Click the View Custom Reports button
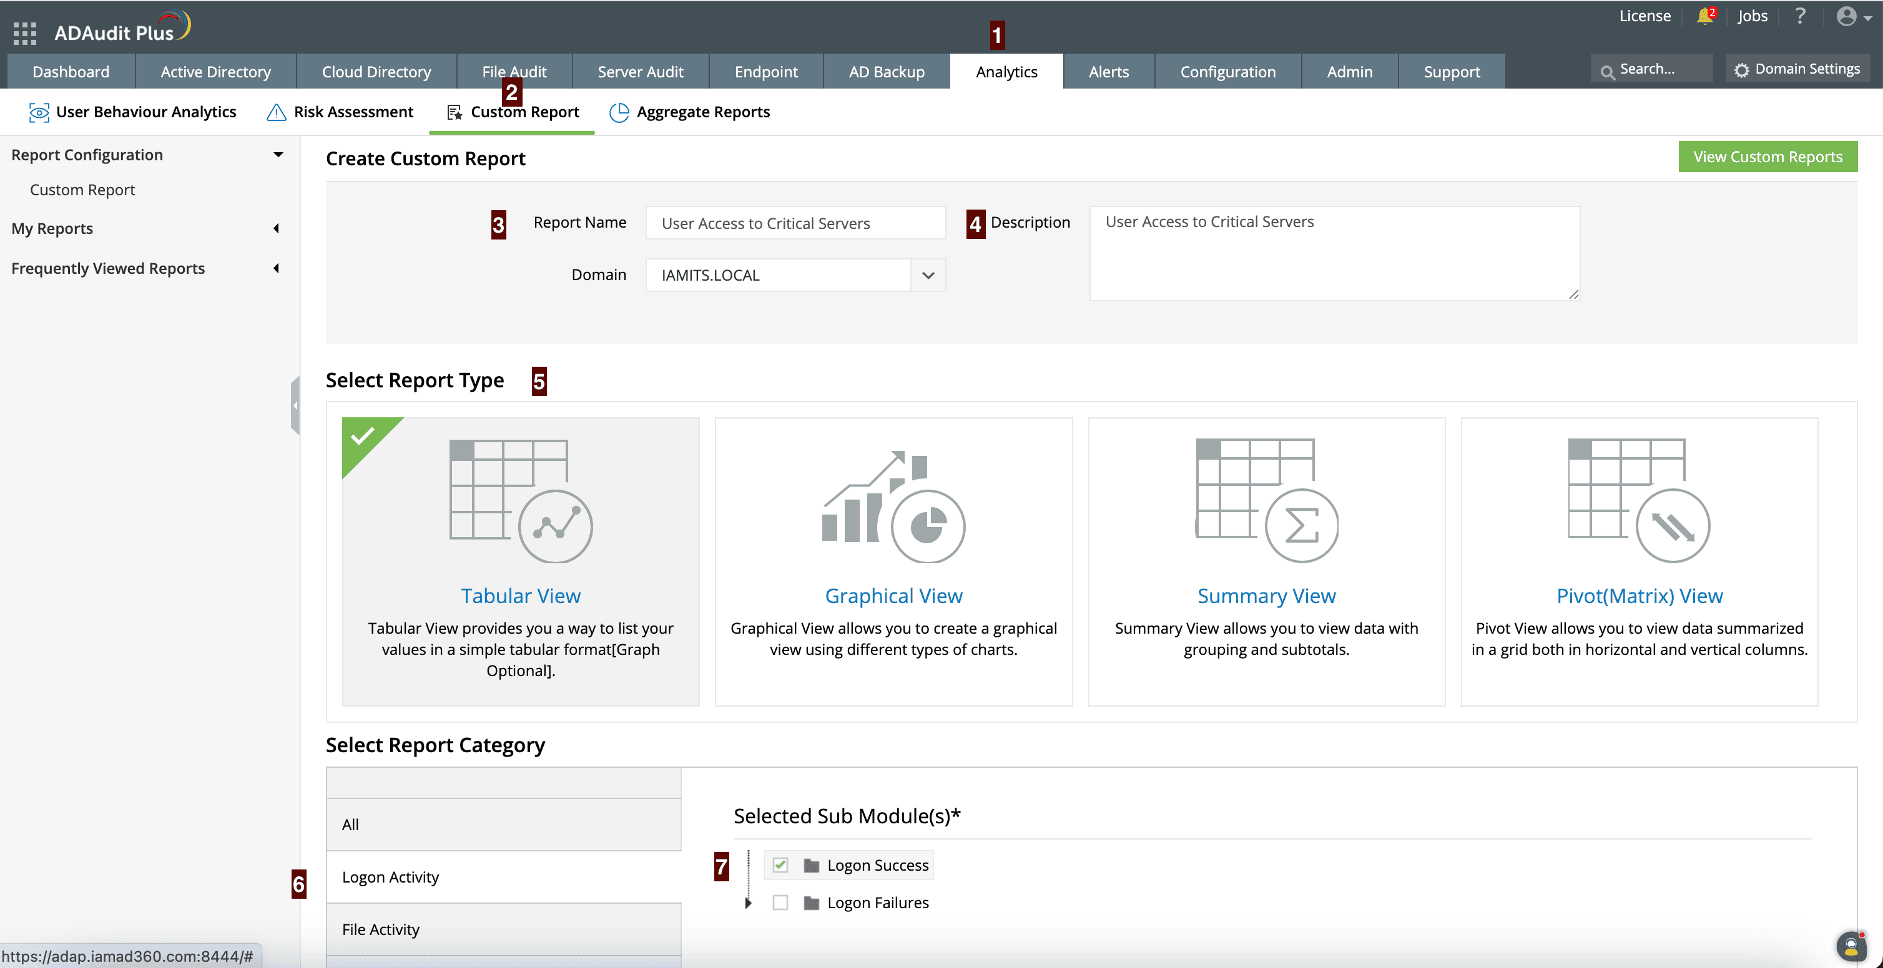 [1767, 157]
